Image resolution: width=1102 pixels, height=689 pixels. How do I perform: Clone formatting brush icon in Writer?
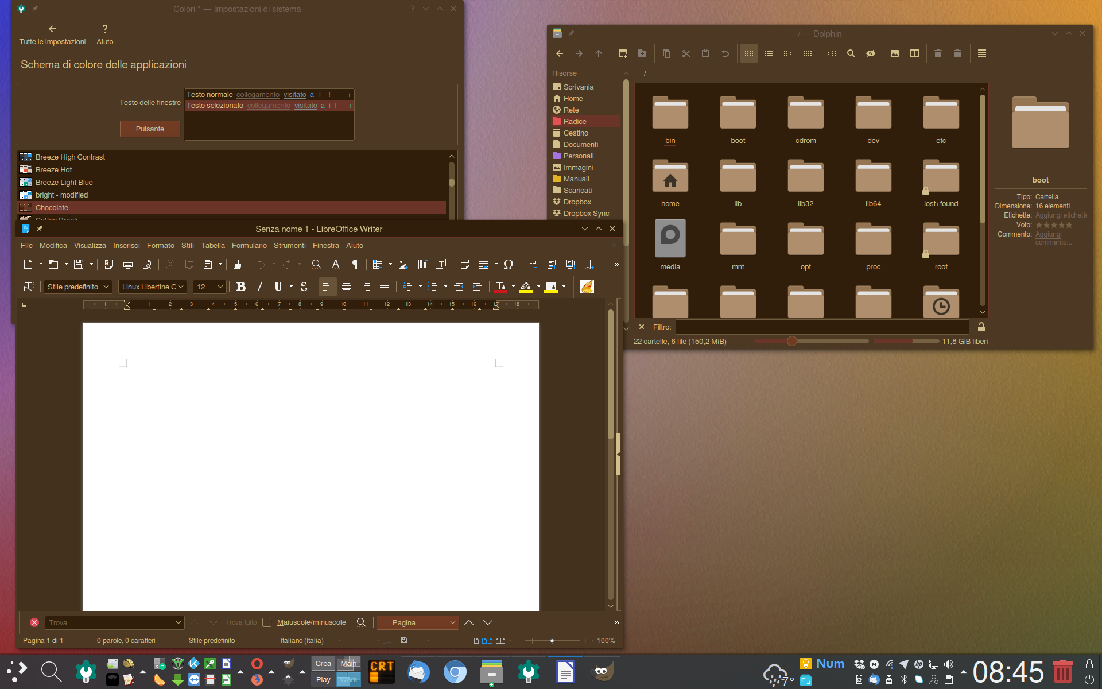tap(238, 264)
